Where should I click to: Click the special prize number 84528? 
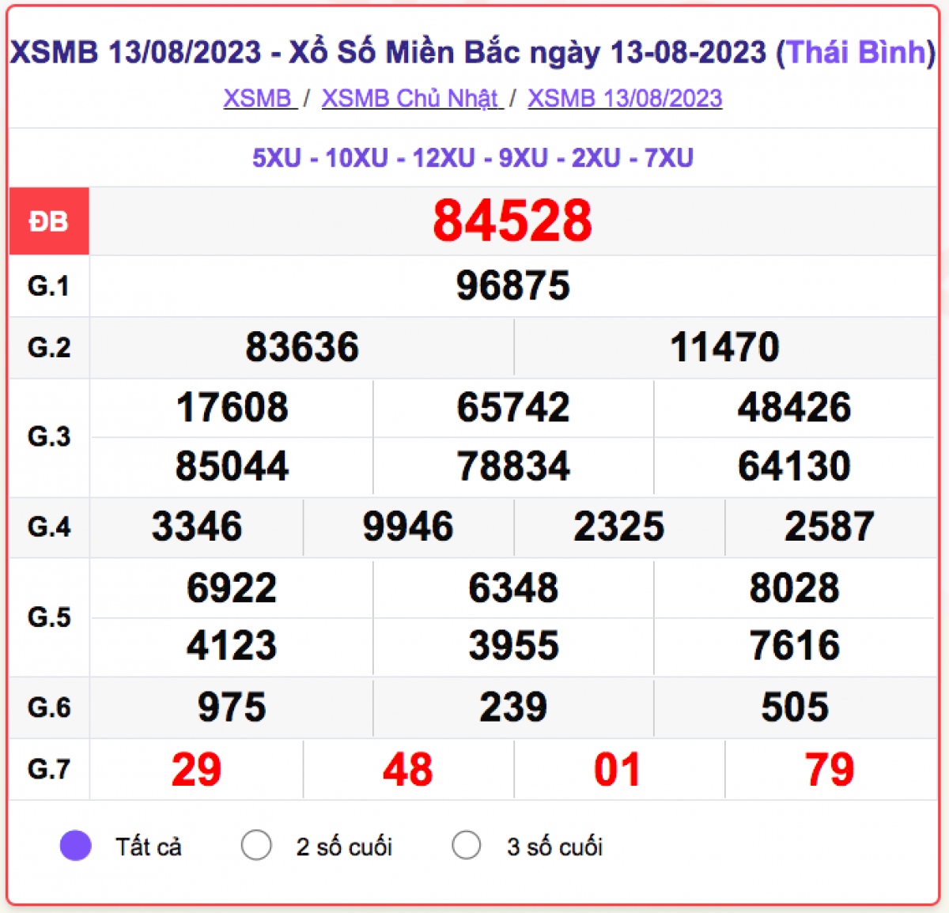tap(512, 221)
